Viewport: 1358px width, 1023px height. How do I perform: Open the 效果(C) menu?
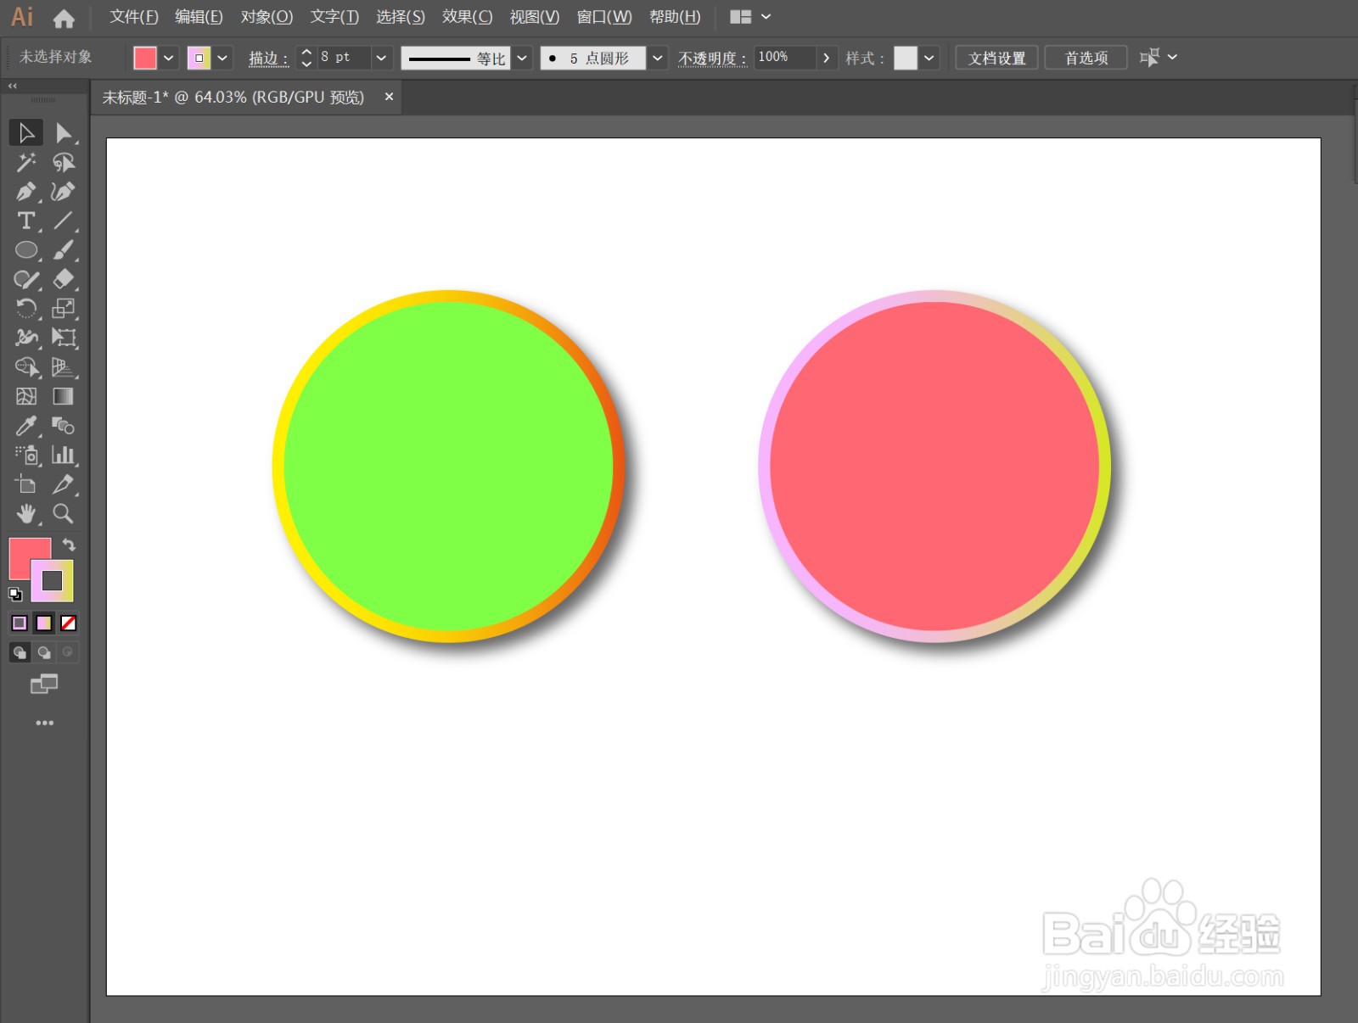pyautogui.click(x=467, y=17)
